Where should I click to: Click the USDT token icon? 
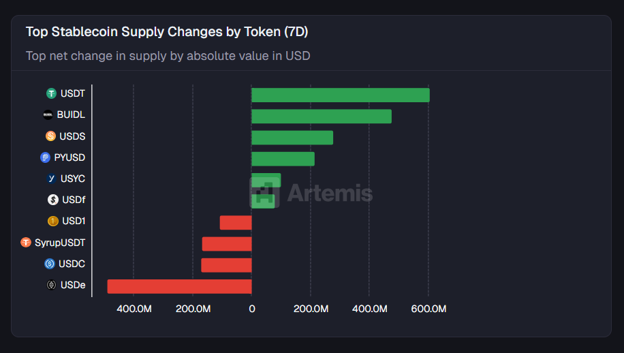[x=51, y=93]
